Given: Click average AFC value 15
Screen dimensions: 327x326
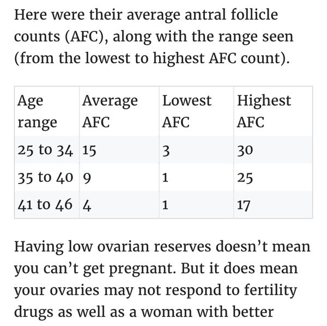Looking at the screenshot, I should tap(89, 150).
